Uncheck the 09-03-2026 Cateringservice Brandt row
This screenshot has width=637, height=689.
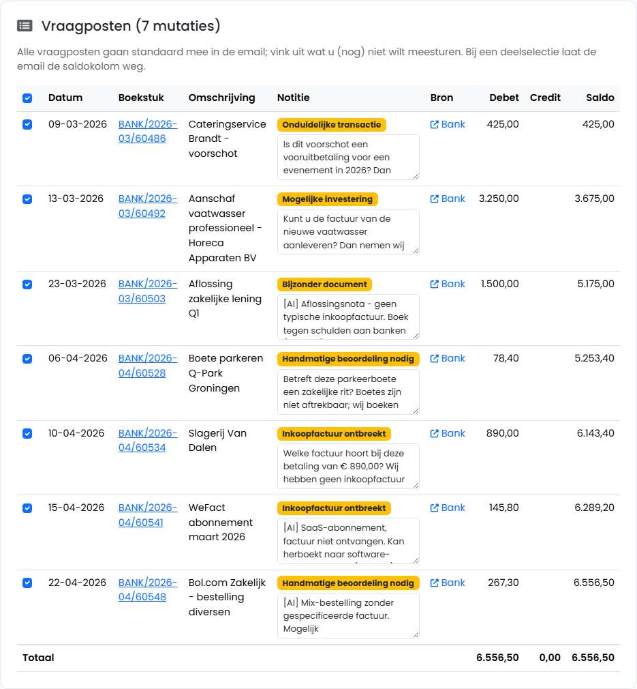click(27, 124)
